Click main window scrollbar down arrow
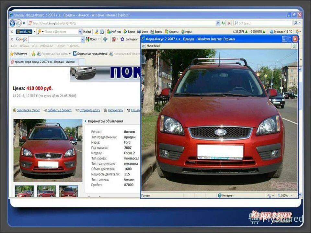This screenshot has height=233, width=311. click(x=300, y=195)
